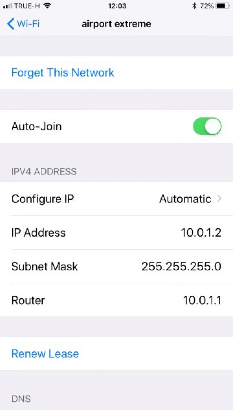This screenshot has height=415, width=233.
Task: Tap Renew Lease
Action: point(45,353)
